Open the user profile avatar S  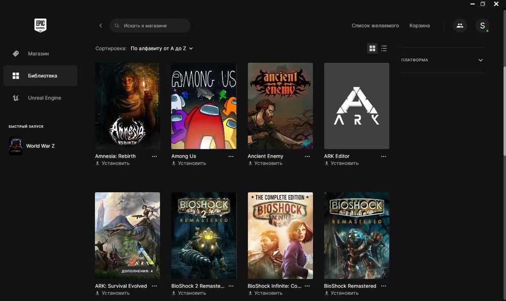coord(482,25)
